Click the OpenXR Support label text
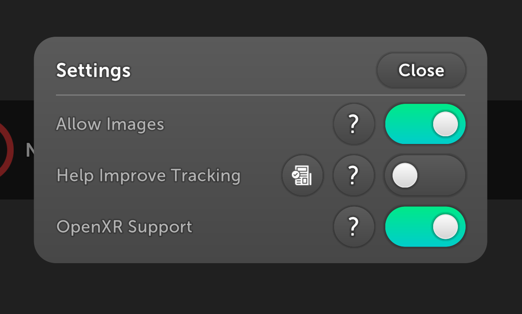522x314 pixels. point(124,227)
